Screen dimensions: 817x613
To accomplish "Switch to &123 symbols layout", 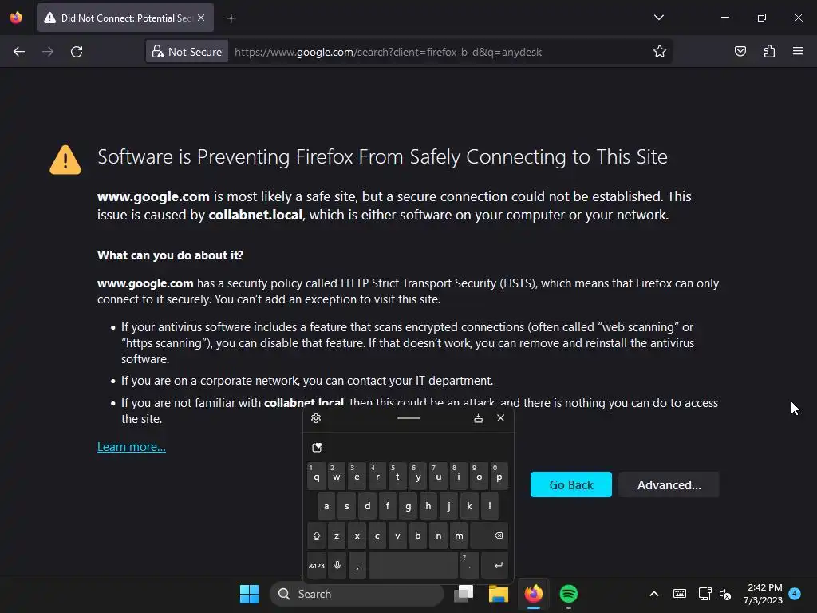I will (x=316, y=565).
